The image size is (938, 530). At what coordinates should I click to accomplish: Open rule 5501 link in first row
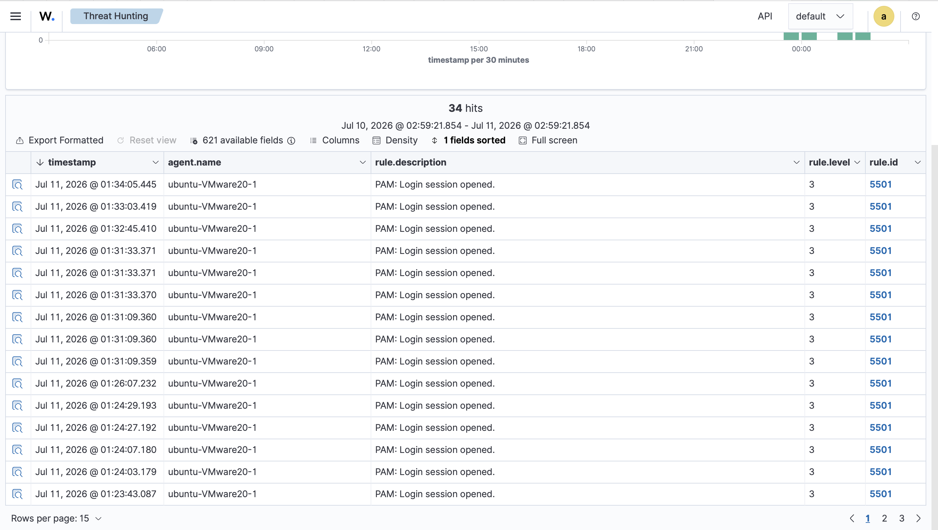click(x=880, y=185)
